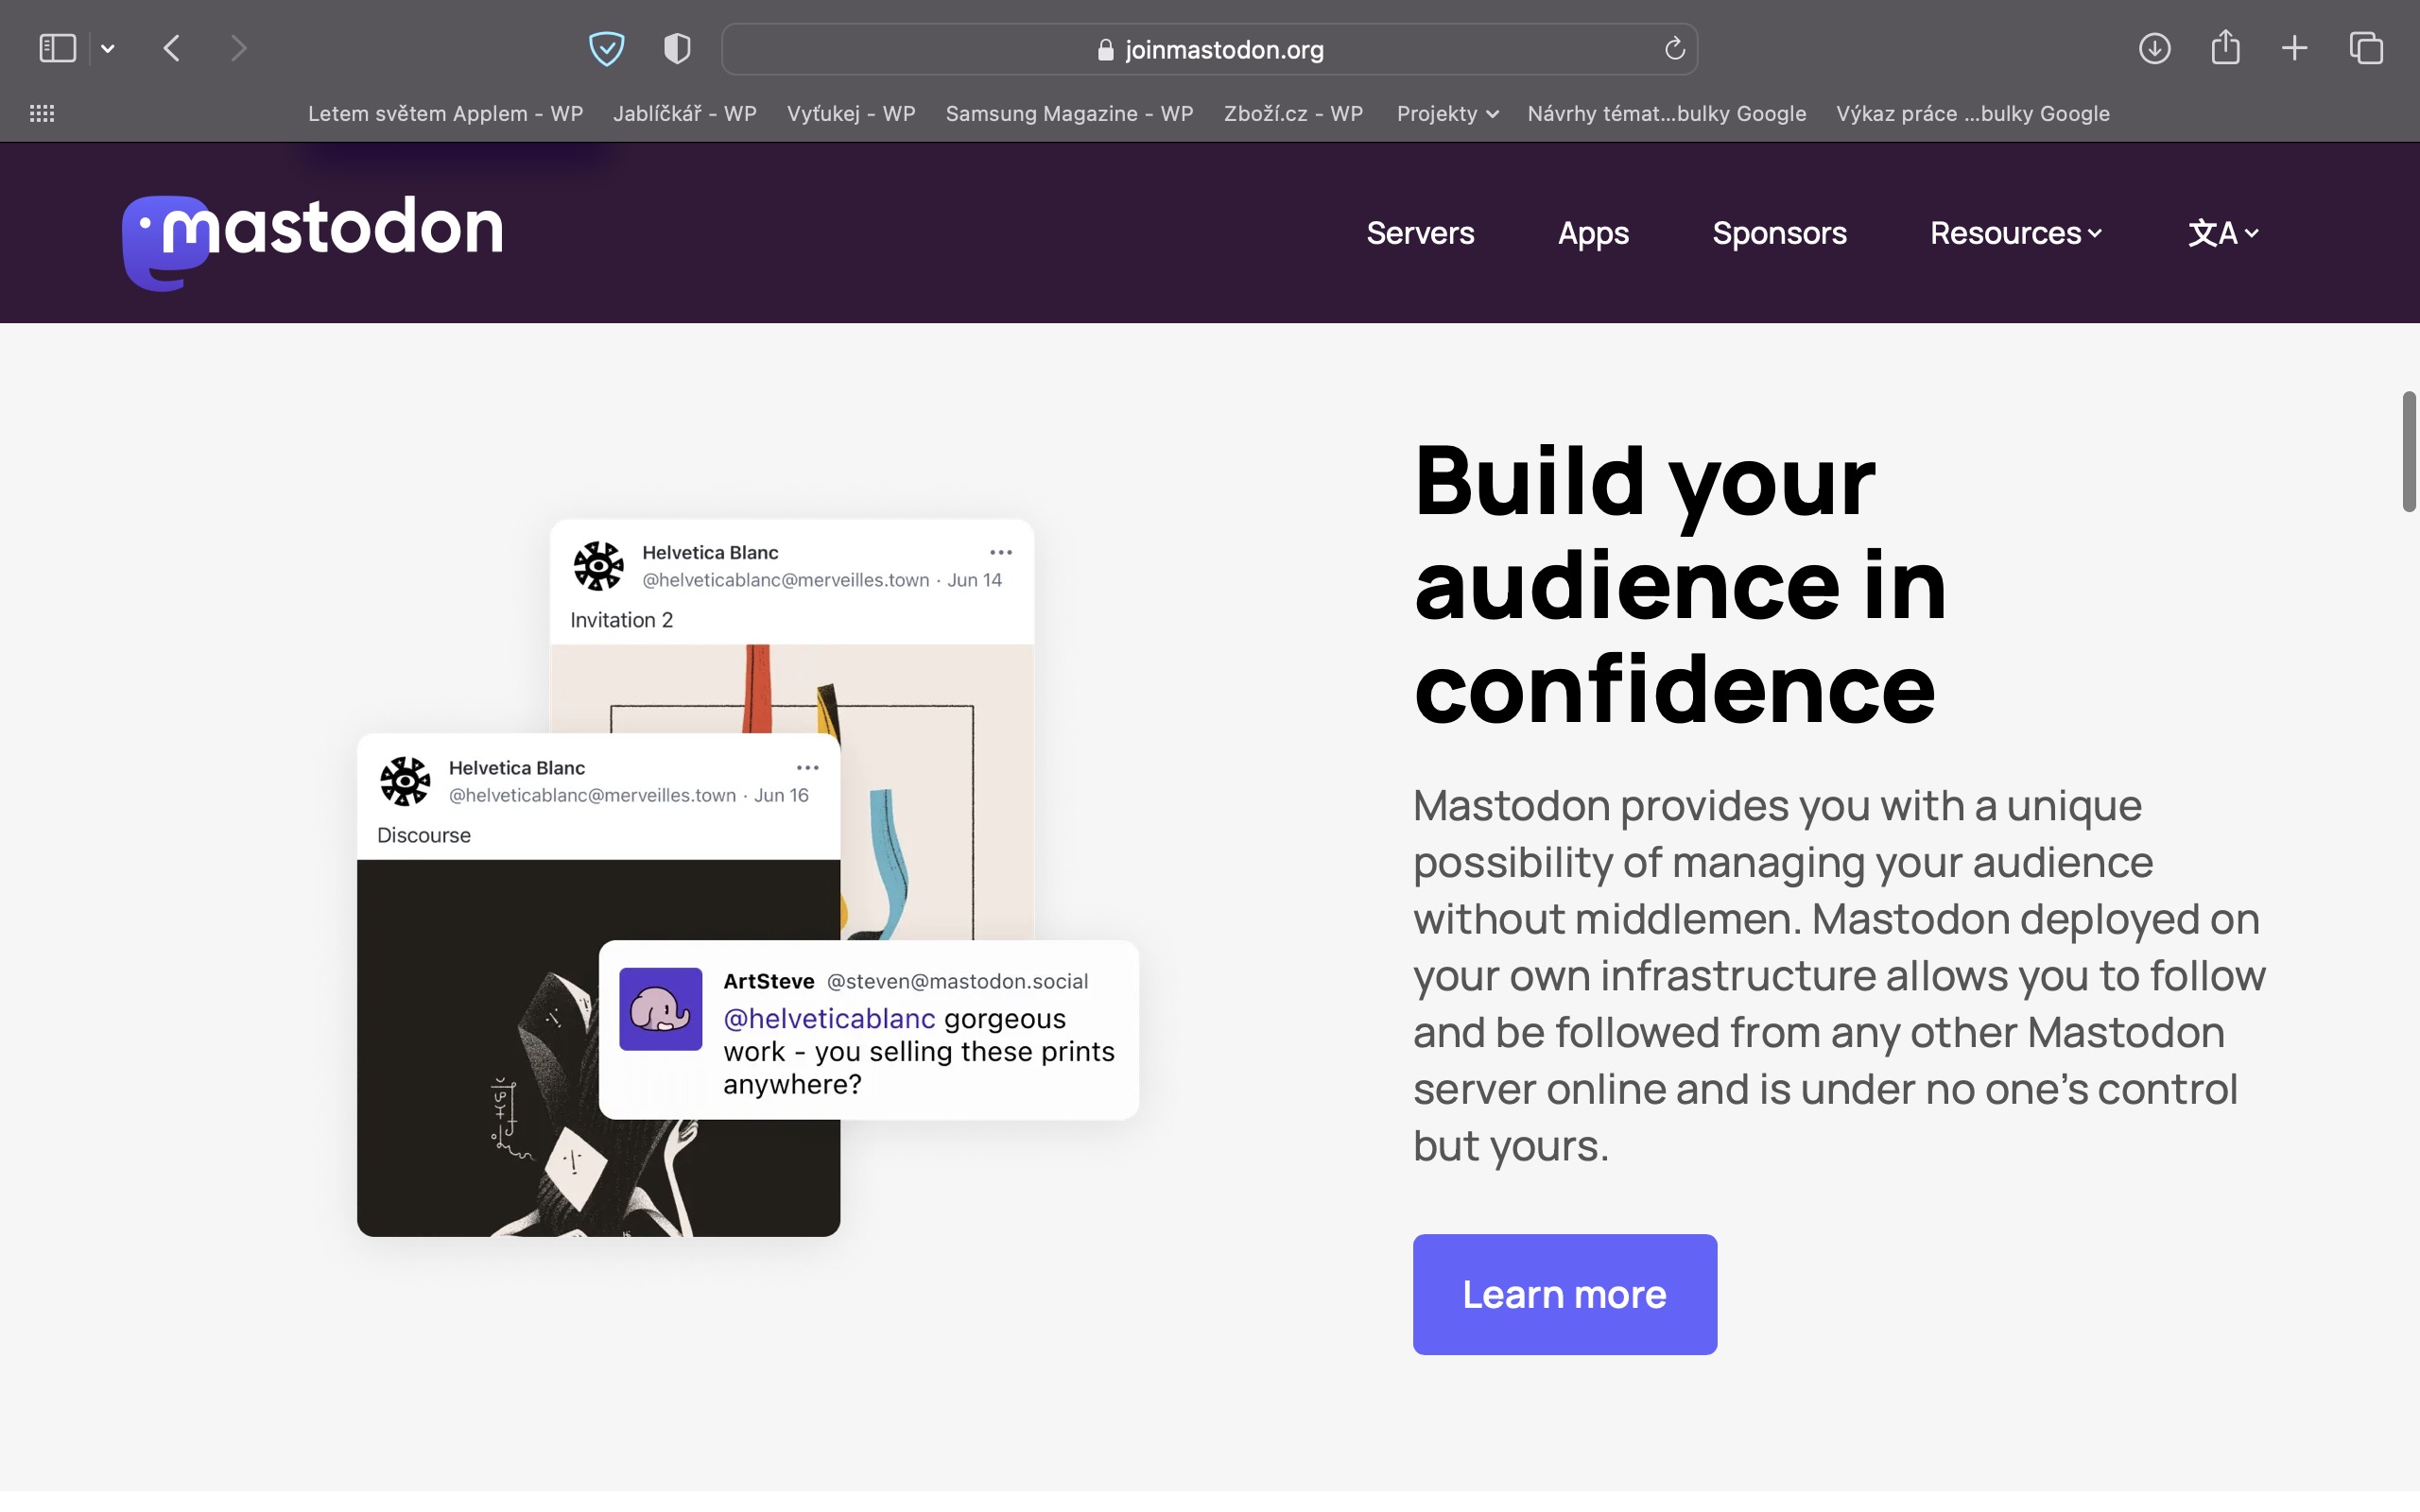This screenshot has height=1512, width=2420.
Task: Open sidebar options chevron dropdown
Action: [108, 48]
